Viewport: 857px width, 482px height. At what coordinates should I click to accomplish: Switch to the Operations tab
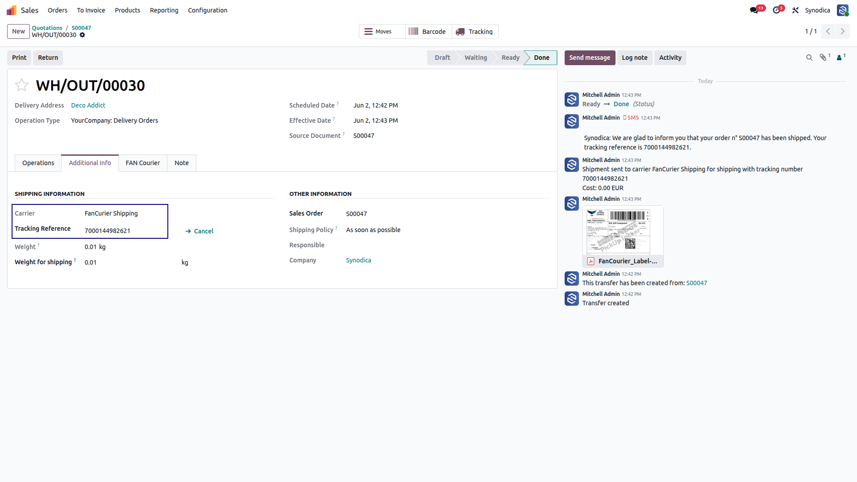coord(38,163)
